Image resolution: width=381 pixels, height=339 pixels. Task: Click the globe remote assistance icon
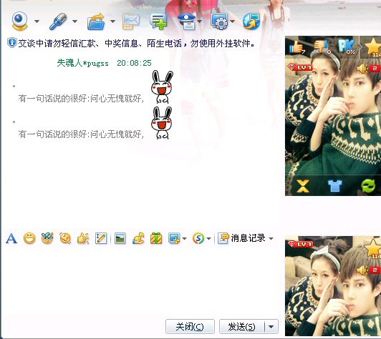(251, 21)
